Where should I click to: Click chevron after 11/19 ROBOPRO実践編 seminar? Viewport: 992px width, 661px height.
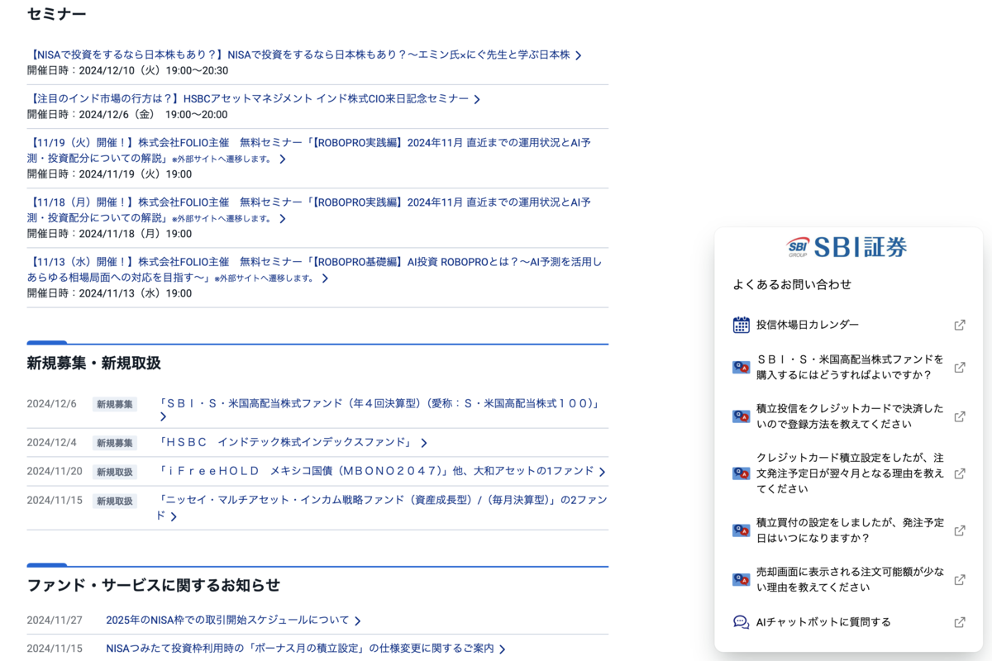(x=283, y=159)
